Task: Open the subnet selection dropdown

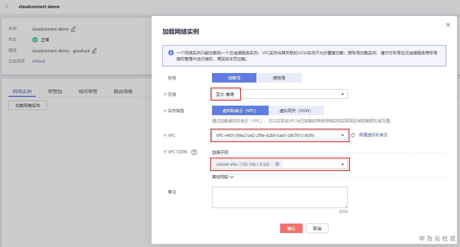Action: tap(280, 164)
